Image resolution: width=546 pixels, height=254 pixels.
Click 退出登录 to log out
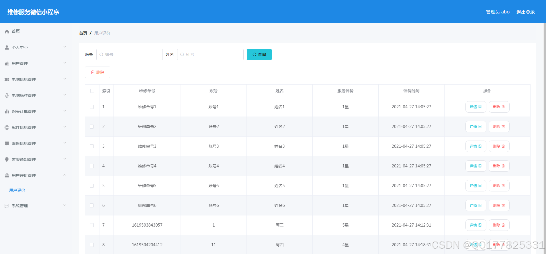pos(525,12)
